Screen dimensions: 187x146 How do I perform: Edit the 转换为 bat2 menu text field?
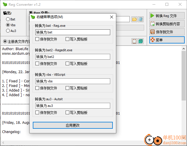[73, 57]
